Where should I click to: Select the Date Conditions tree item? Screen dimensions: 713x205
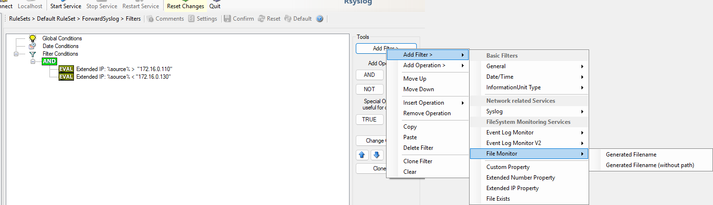pos(60,46)
